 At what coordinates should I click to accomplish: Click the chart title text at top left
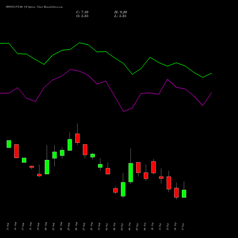point(34,7)
